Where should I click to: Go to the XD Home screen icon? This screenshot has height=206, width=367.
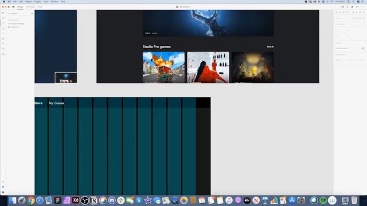click(13, 7)
